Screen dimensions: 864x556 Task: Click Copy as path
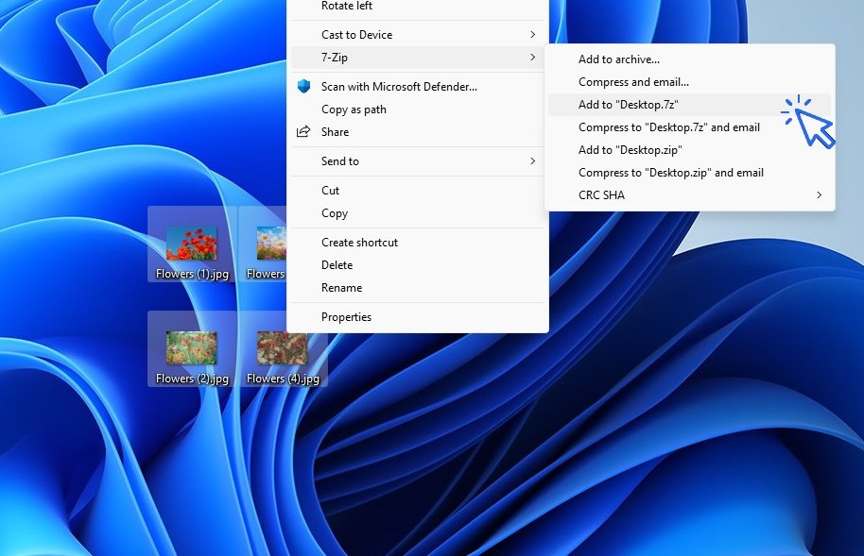click(354, 110)
